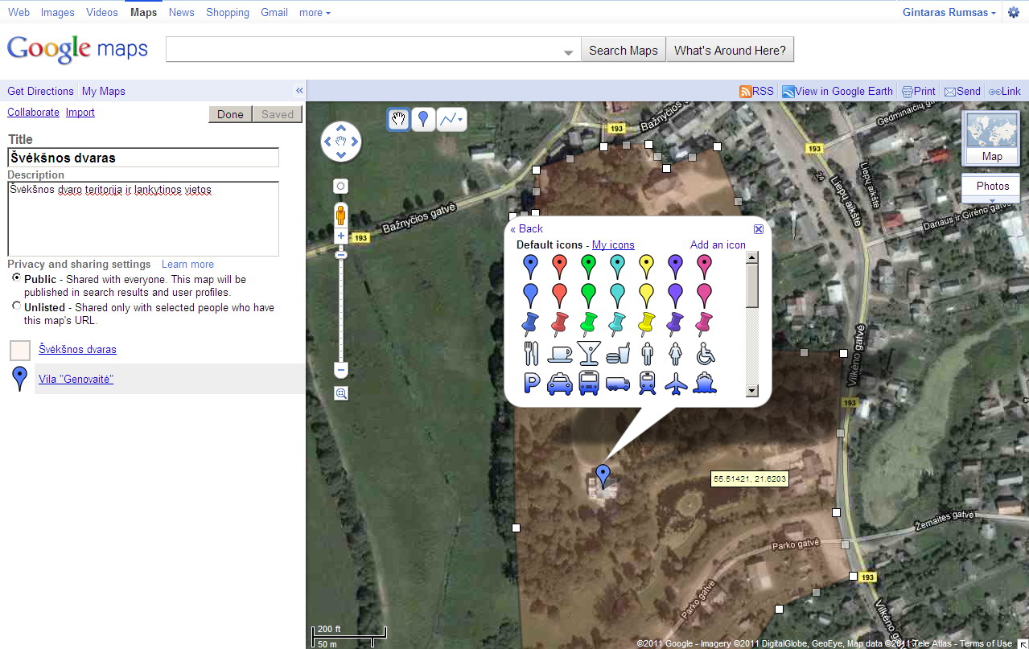Expand the search box suggestions dropdown

pyautogui.click(x=568, y=51)
